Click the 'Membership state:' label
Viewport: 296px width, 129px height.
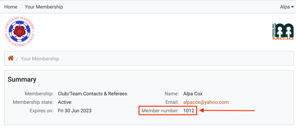pos(33,102)
